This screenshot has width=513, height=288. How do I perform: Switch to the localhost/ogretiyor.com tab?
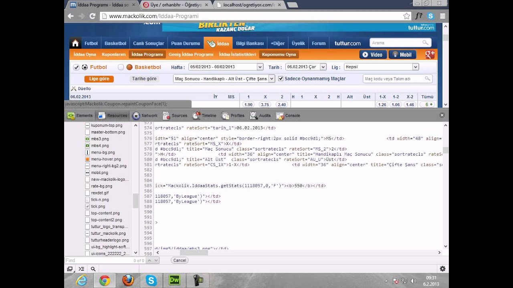(249, 5)
